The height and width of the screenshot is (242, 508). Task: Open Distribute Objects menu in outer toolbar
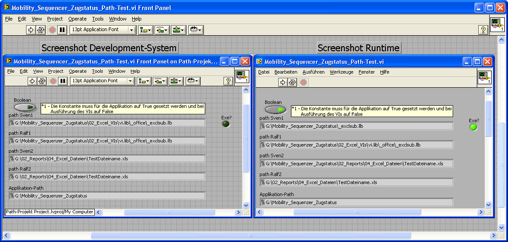point(162,30)
